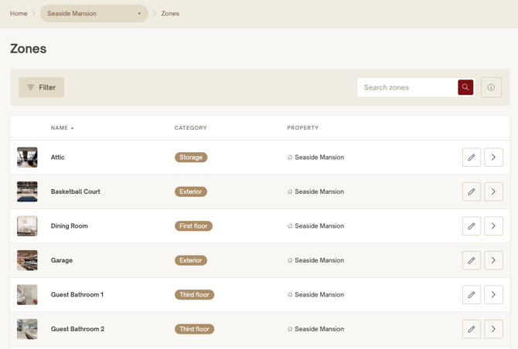Image resolution: width=518 pixels, height=349 pixels.
Task: Edit the Basketball Court zone
Action: [472, 191]
